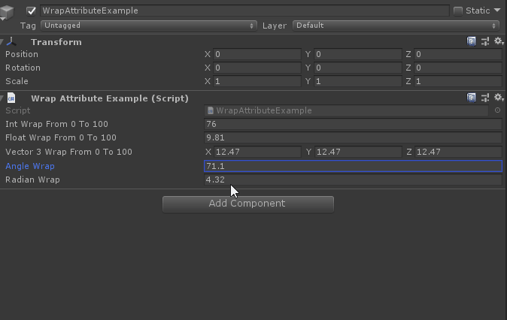507x320 pixels.
Task: Select the Radian Wrap value field
Action: click(x=352, y=180)
